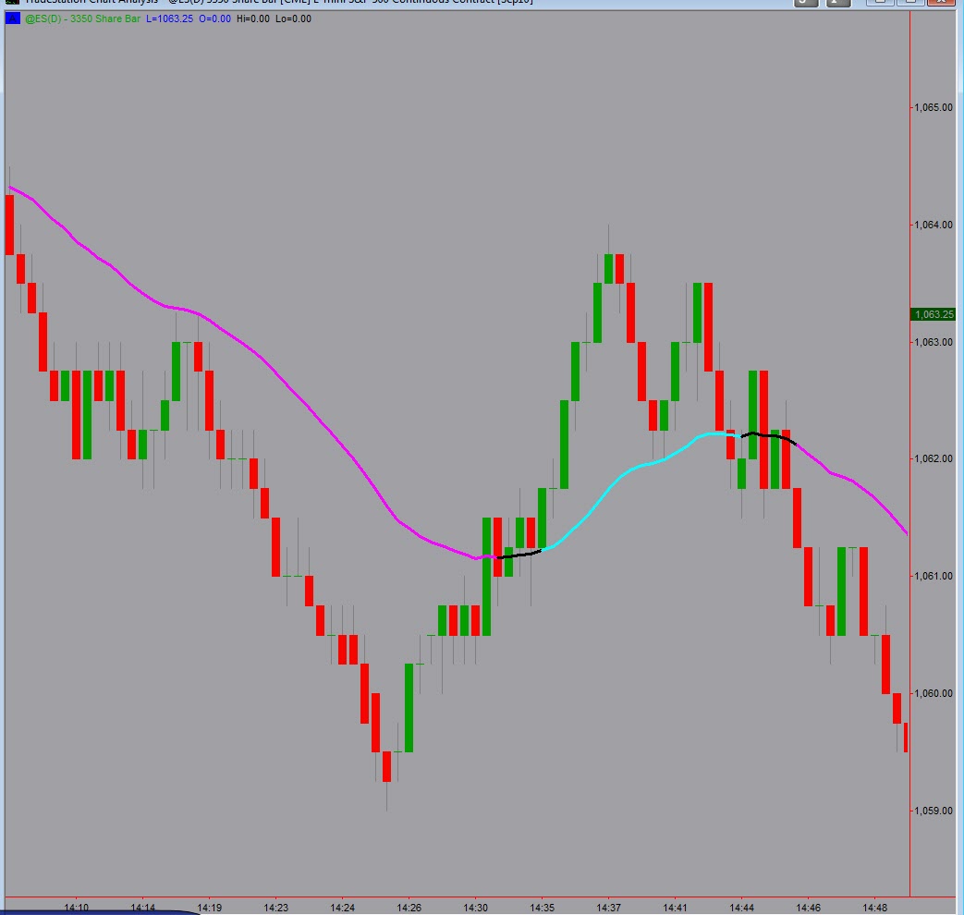Click the 14:37 time axis label
Screen dimensions: 964x915
(609, 908)
